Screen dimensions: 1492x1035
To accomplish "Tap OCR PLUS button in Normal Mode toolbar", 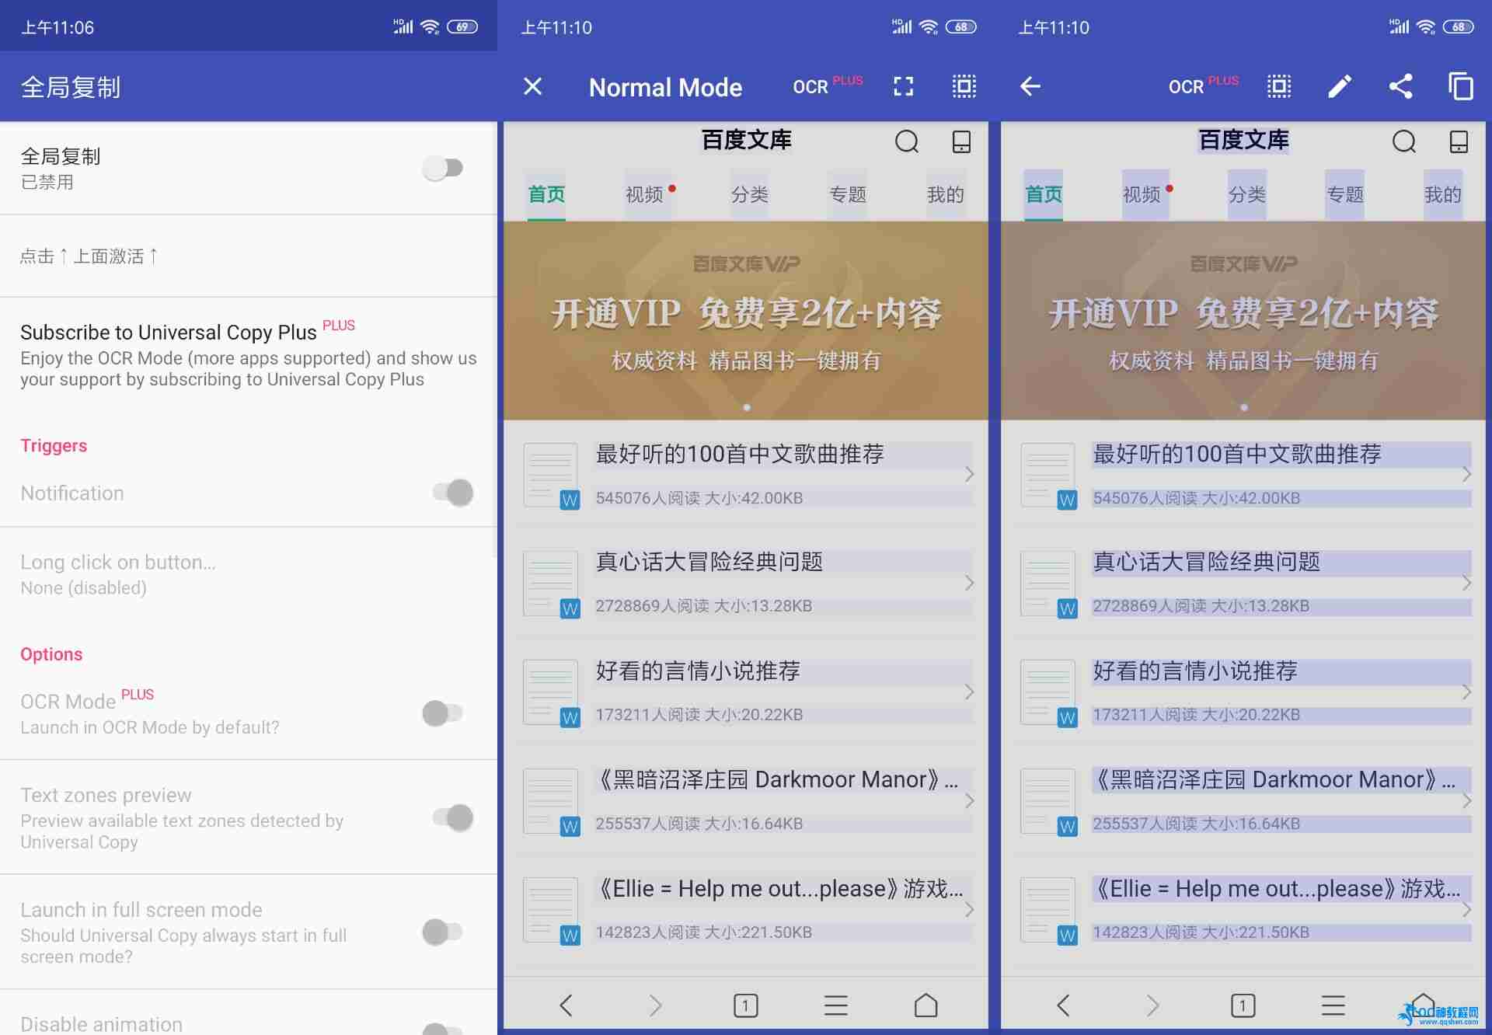I will (x=828, y=85).
